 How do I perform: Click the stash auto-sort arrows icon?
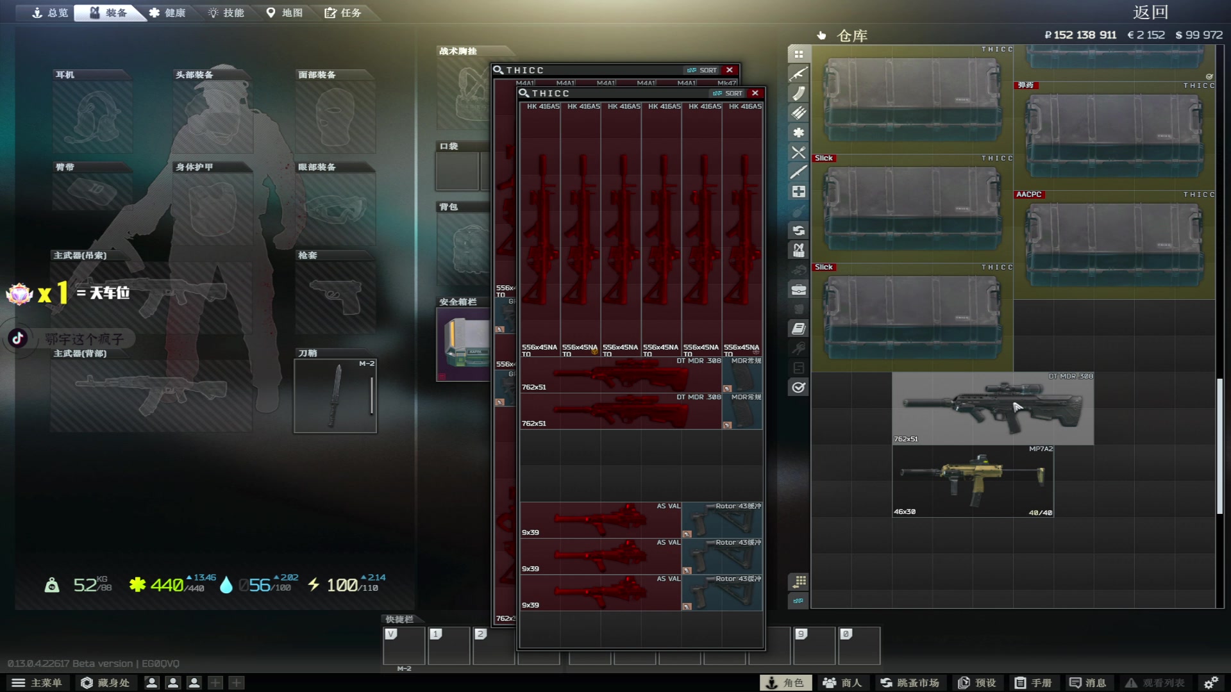[798, 601]
